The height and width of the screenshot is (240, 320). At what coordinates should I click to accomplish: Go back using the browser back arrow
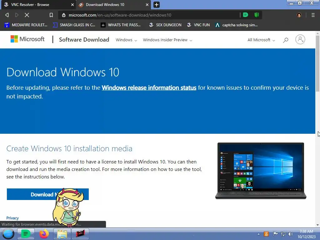(x=7, y=15)
